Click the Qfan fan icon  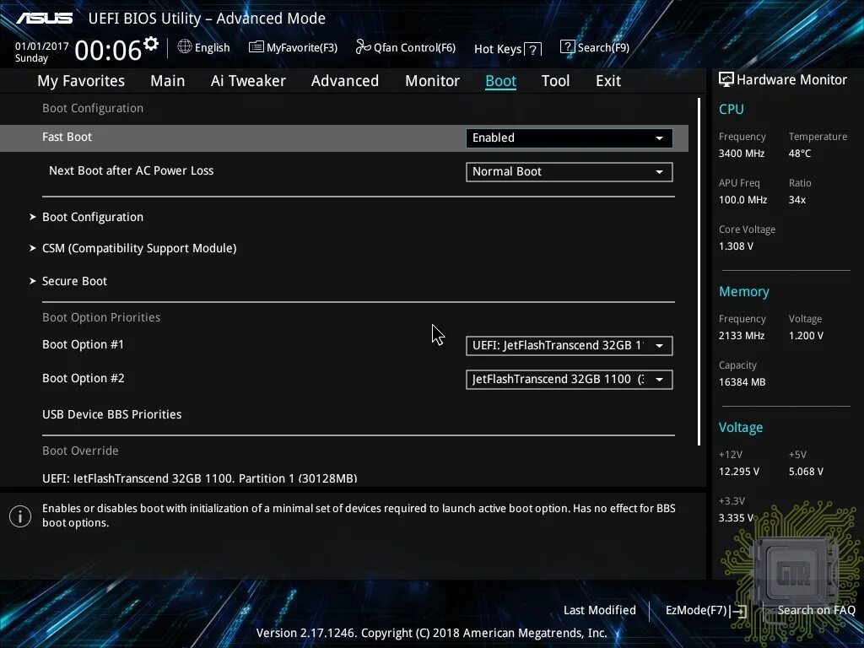[363, 47]
